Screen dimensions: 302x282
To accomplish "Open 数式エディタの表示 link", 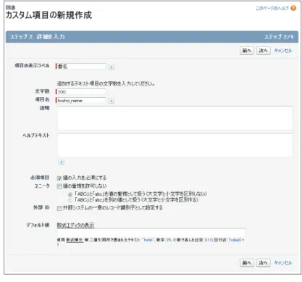I will tap(75, 225).
